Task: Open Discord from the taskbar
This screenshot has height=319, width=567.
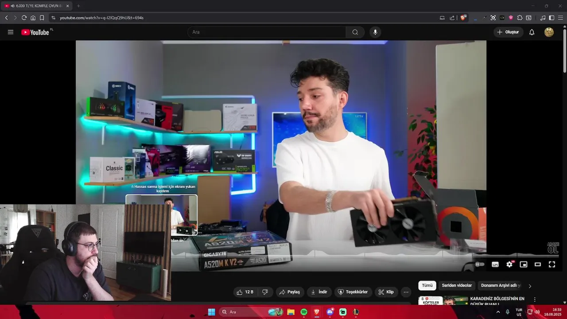Action: click(330, 312)
